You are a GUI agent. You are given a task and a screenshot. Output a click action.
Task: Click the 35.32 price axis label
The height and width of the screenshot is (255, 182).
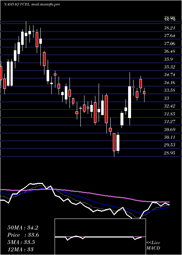click(170, 67)
